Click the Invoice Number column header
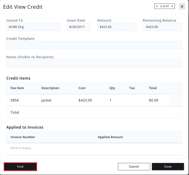This screenshot has height=175, width=189. 23,137
